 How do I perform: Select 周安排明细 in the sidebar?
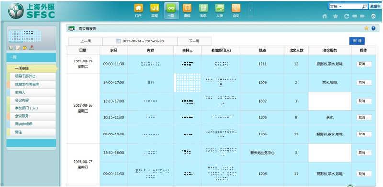(x=31, y=124)
